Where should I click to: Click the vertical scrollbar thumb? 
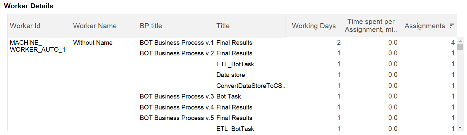click(x=460, y=47)
